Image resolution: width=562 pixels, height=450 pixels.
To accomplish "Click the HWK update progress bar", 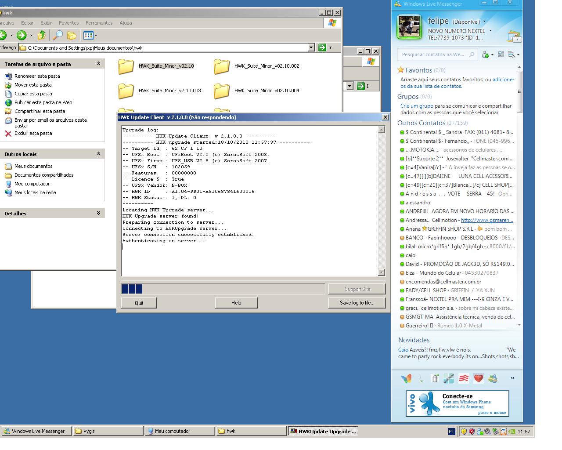I will [223, 289].
